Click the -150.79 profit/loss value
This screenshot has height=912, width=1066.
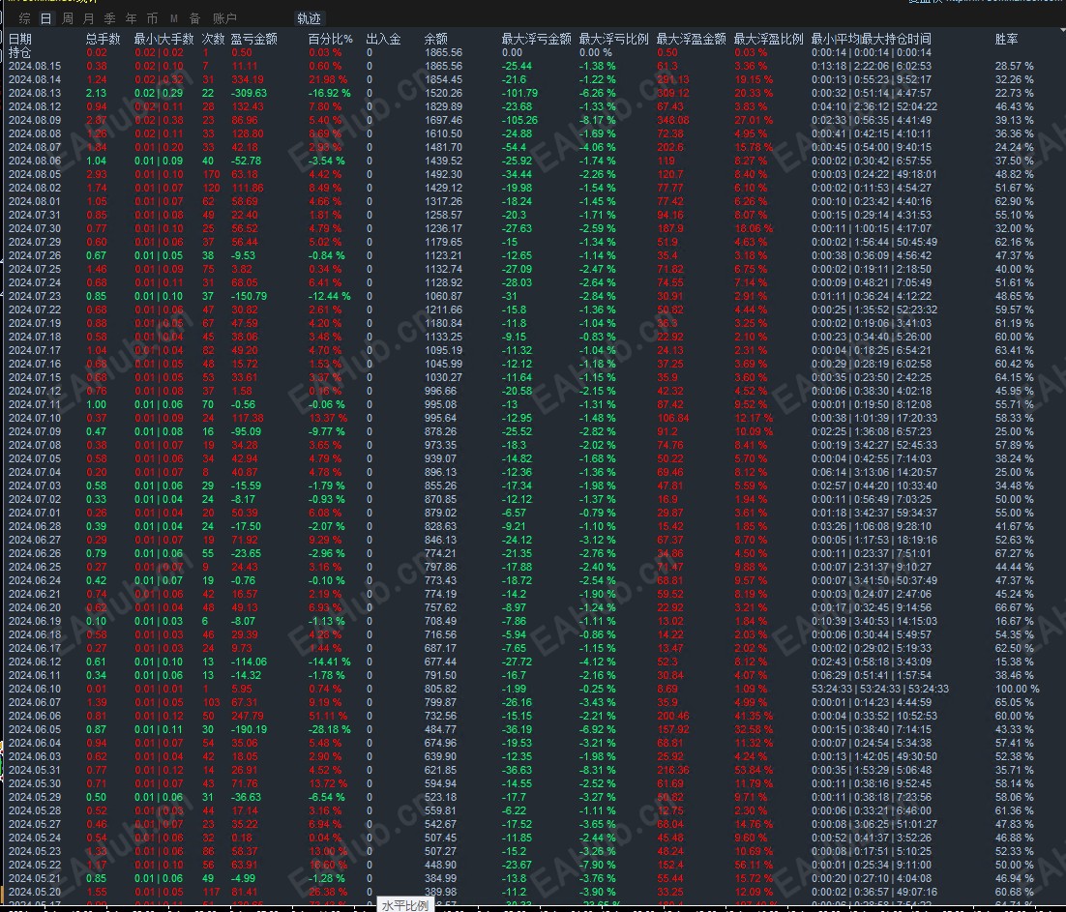pyautogui.click(x=249, y=296)
